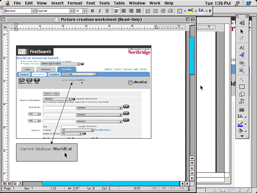
Task: Open Select Browse Object circle button
Action: [192, 173]
